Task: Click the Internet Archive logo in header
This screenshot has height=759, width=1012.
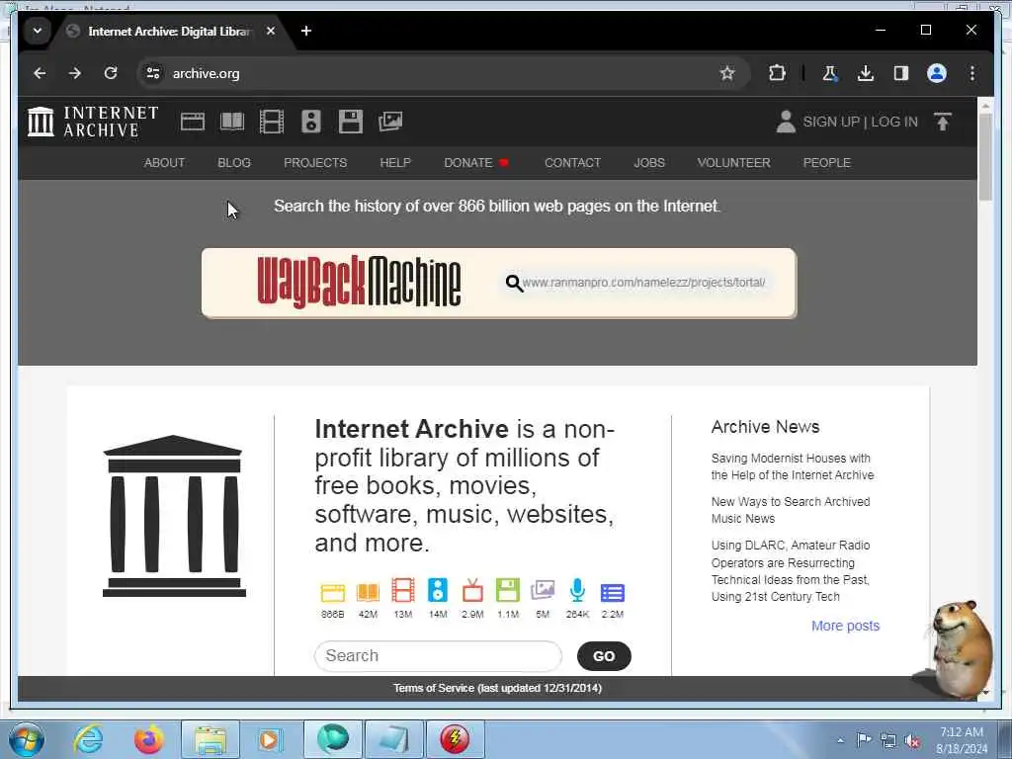Action: tap(93, 122)
